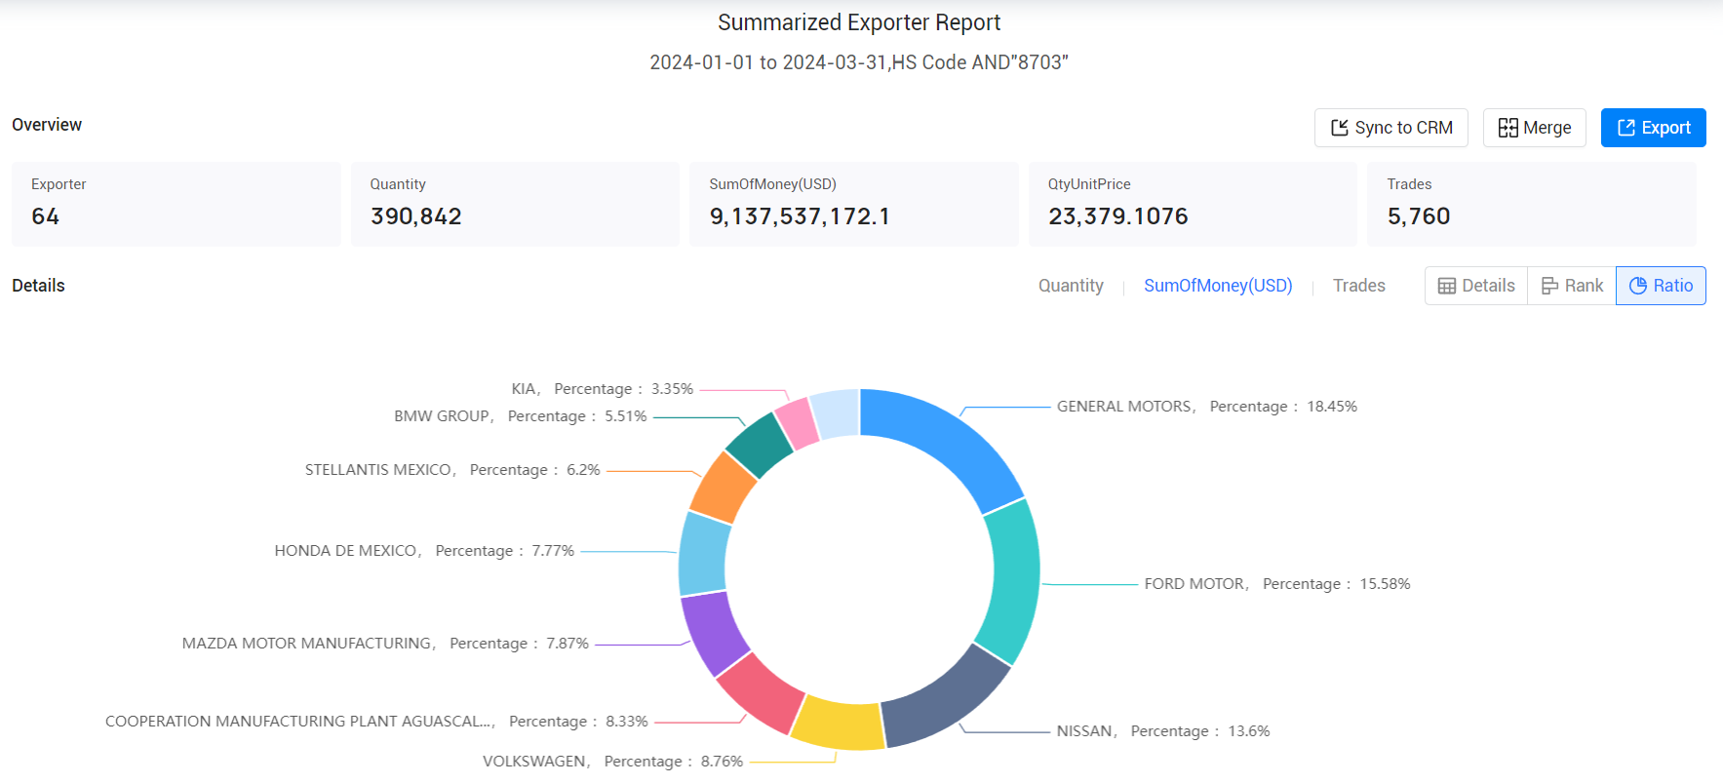Click the FORD MOTOR 15.58% label

point(1277,584)
